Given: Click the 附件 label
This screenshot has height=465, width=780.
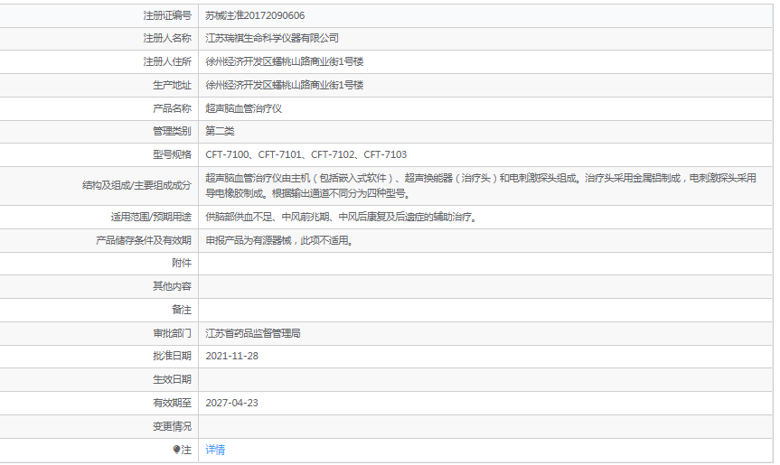Looking at the screenshot, I should [182, 264].
